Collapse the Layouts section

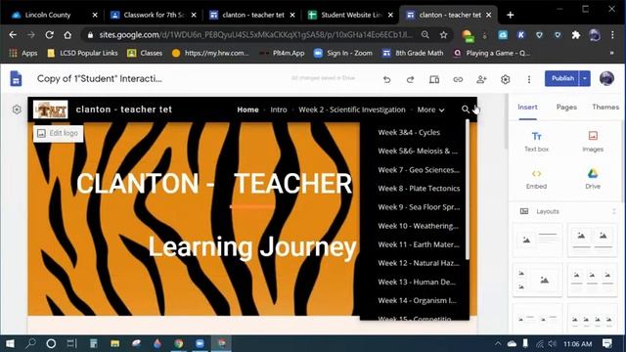click(x=614, y=211)
